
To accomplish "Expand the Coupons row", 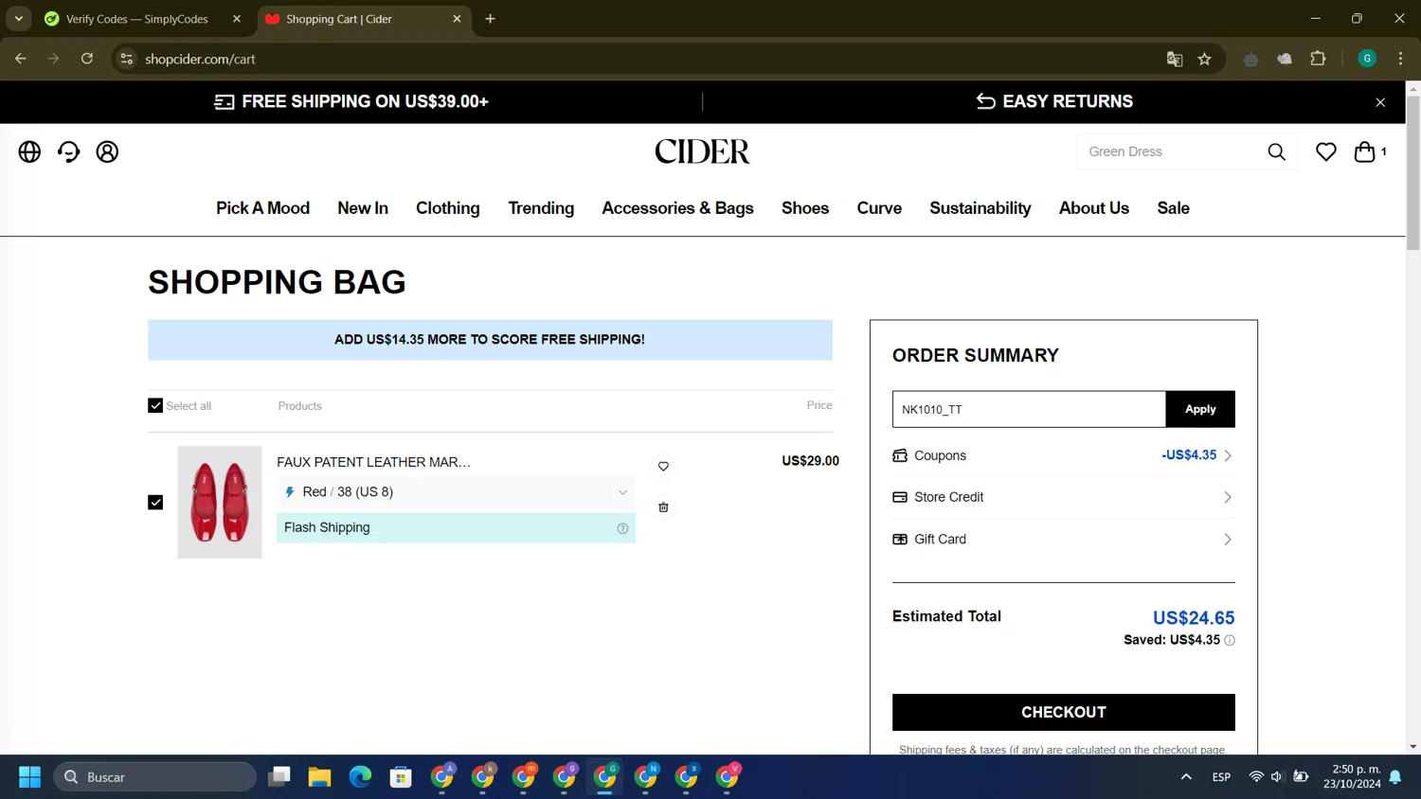I will point(1063,455).
